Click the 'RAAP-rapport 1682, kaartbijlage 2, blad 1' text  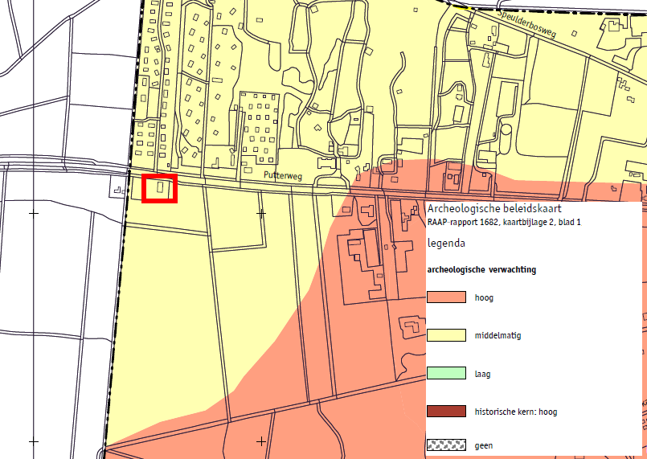pyautogui.click(x=504, y=222)
